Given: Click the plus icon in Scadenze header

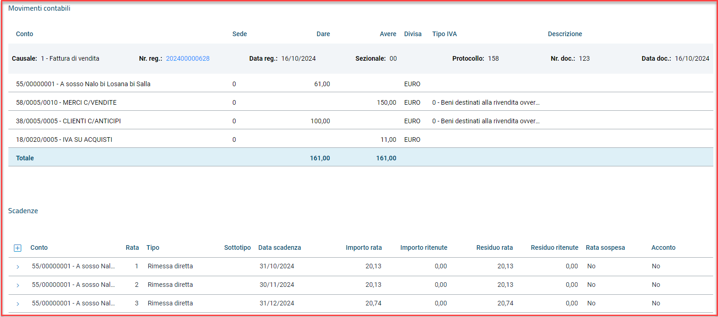Looking at the screenshot, I should pos(18,248).
